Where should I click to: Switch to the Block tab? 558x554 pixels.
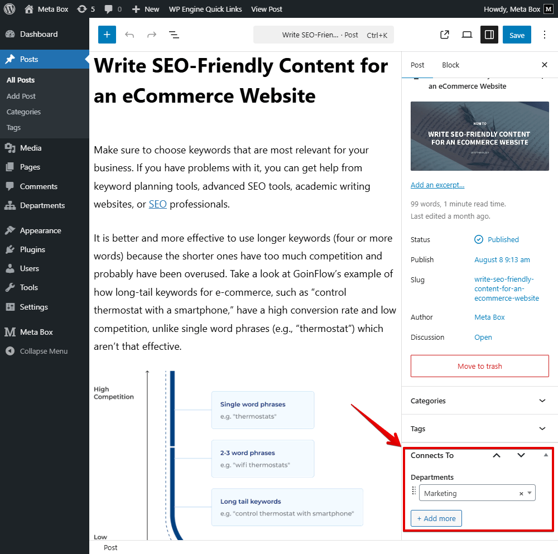(450, 65)
